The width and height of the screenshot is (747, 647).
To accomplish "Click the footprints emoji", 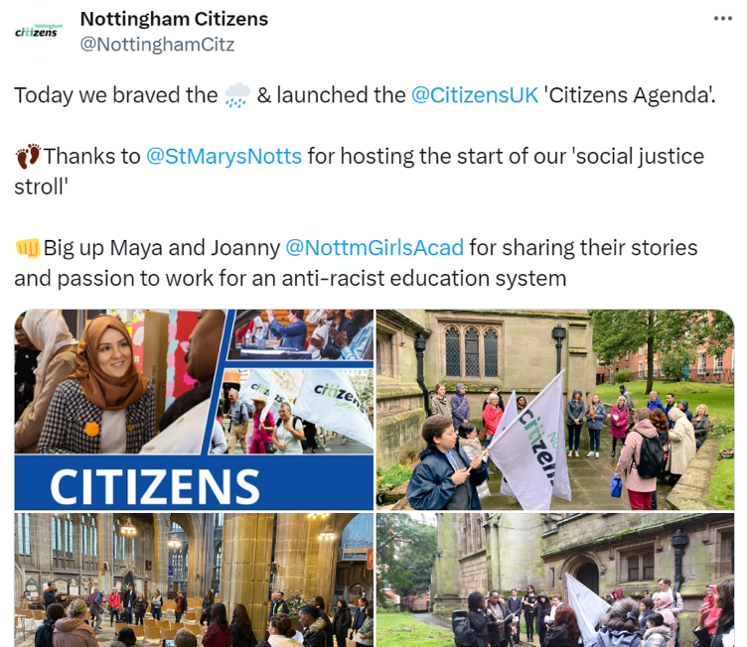I will click(28, 156).
